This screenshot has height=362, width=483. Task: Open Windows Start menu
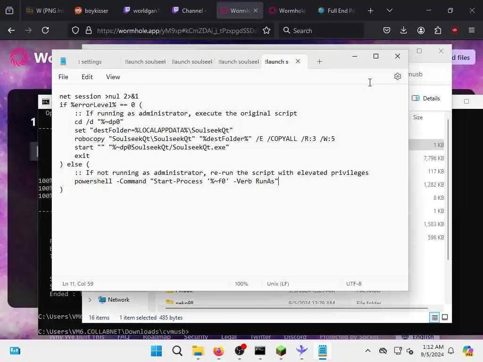(x=156, y=351)
